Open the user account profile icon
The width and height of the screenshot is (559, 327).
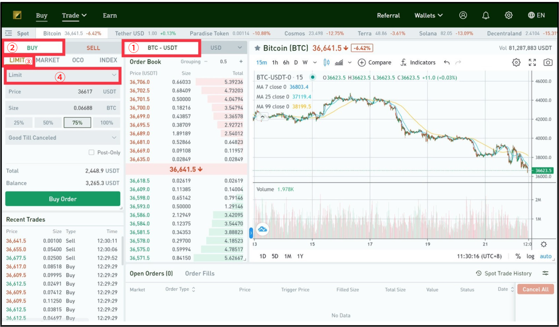click(x=463, y=15)
